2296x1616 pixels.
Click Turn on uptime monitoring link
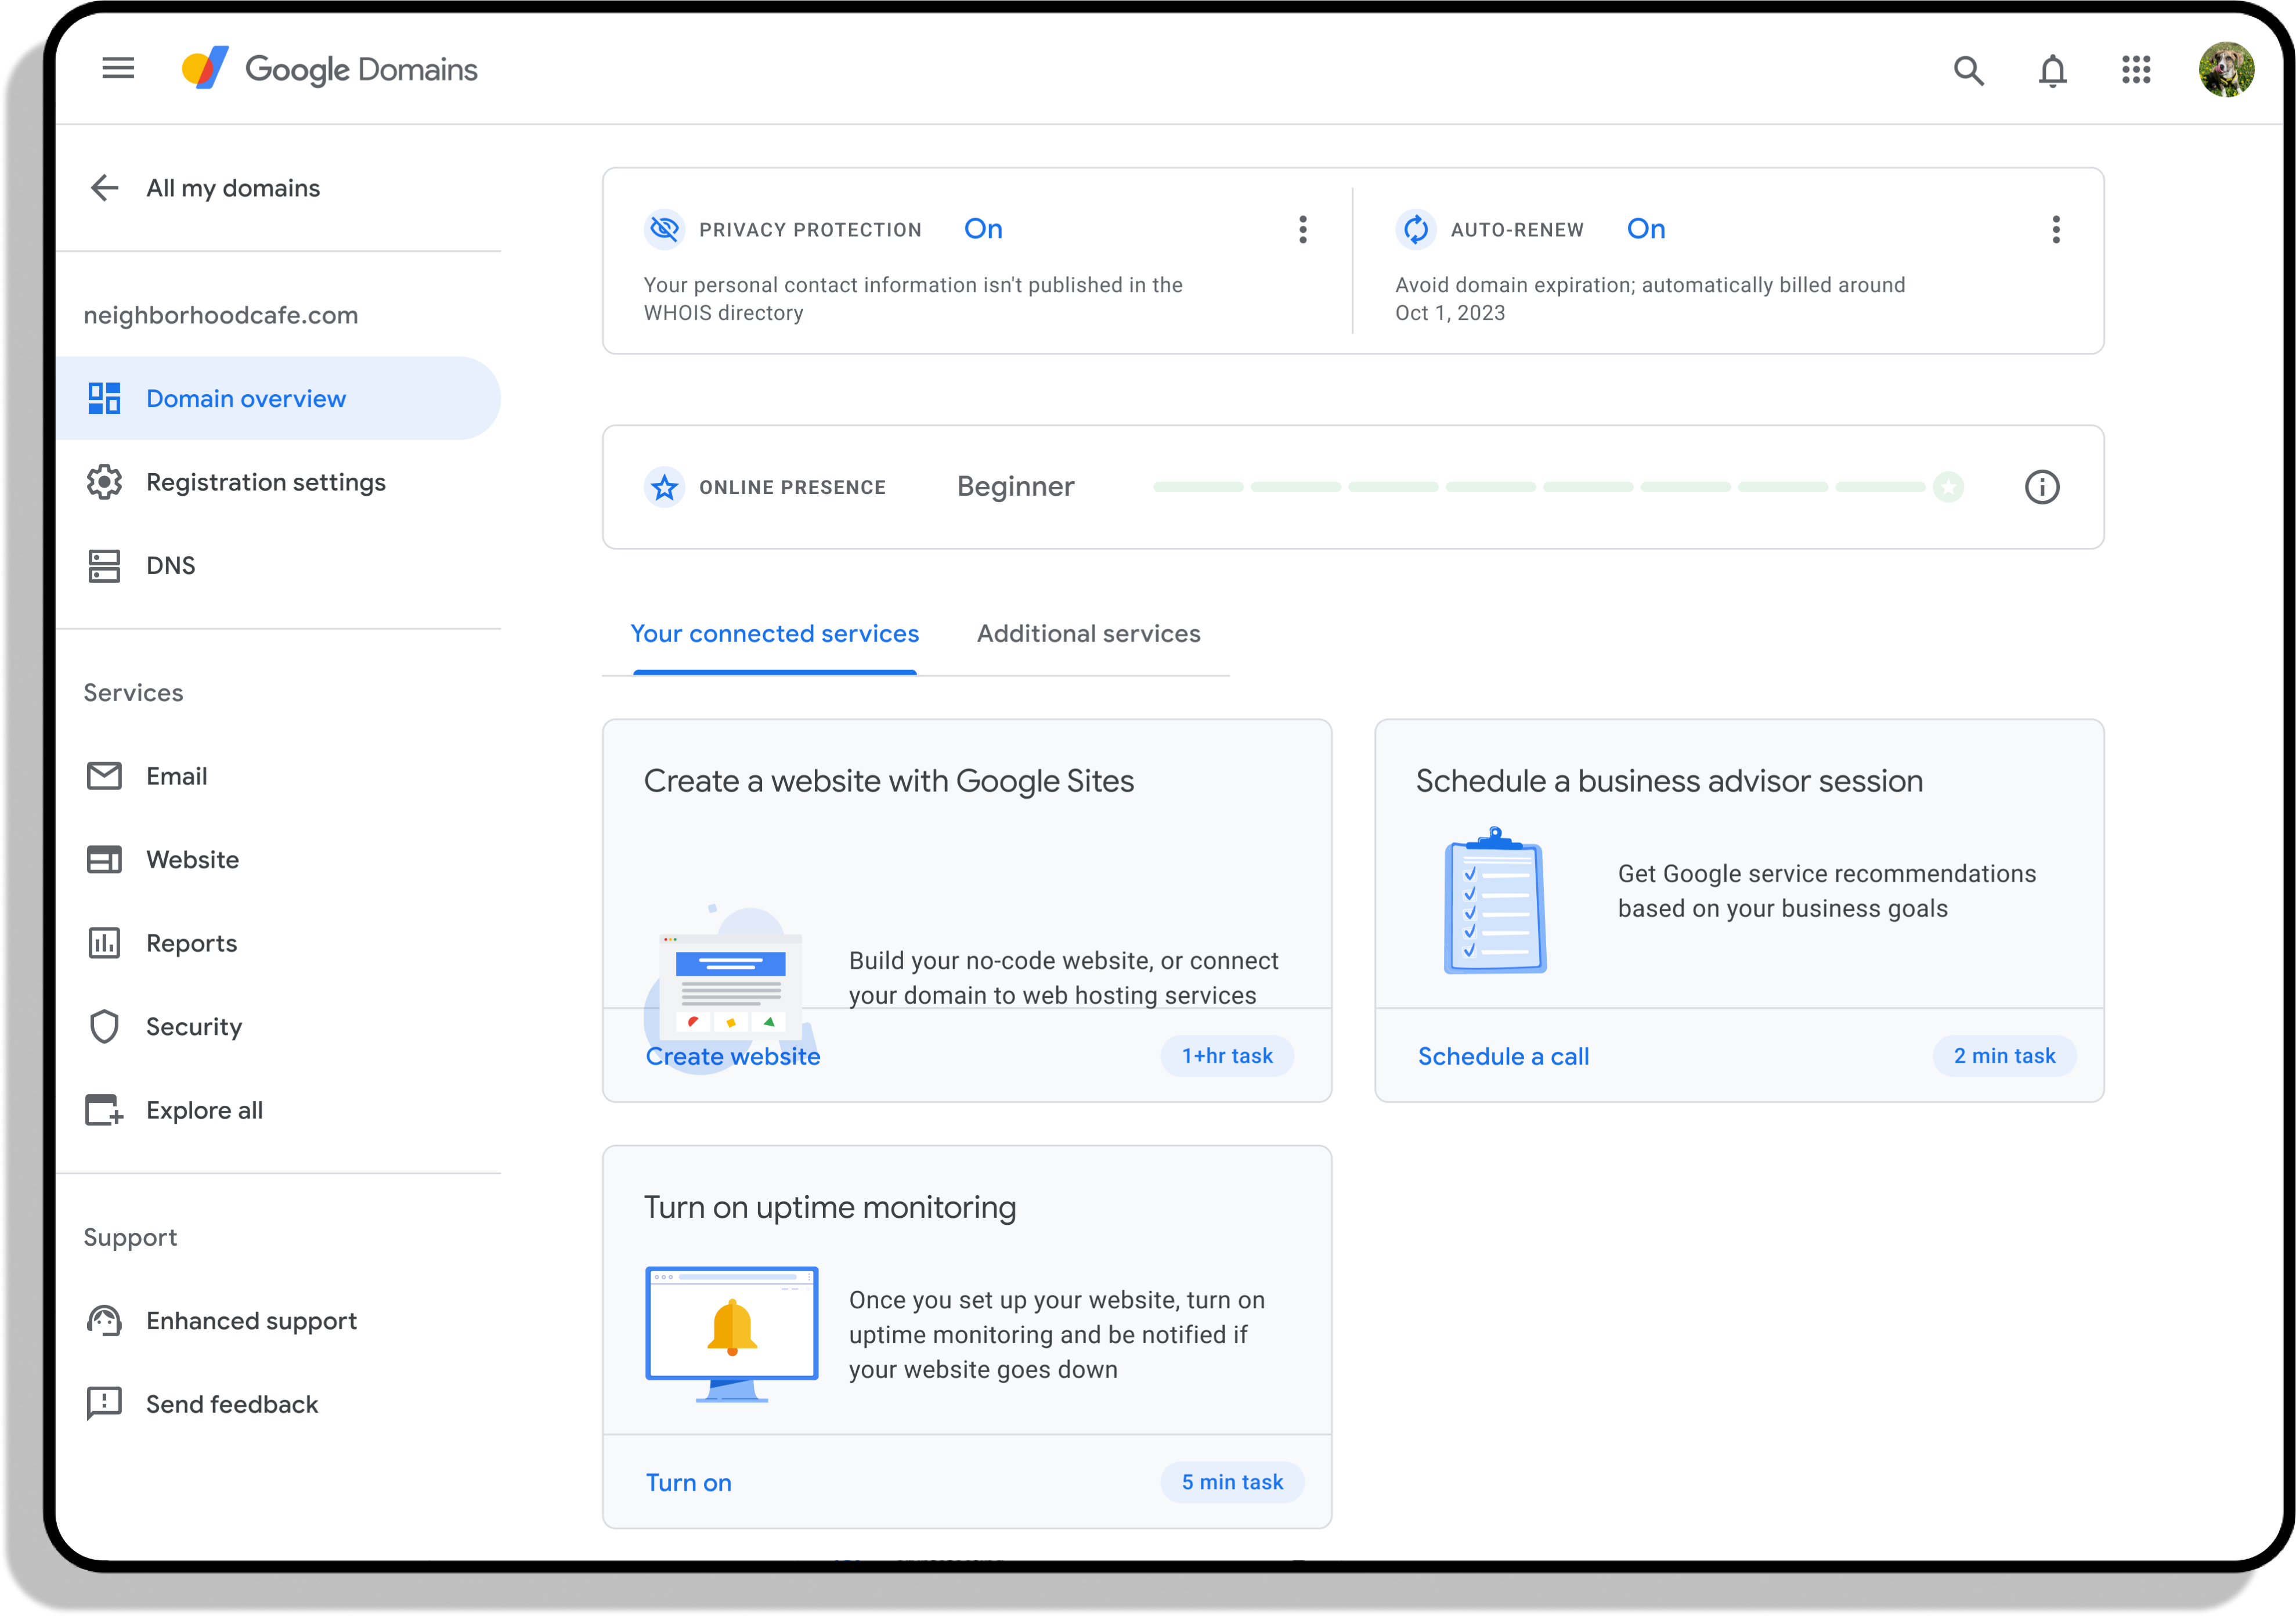pyautogui.click(x=688, y=1482)
